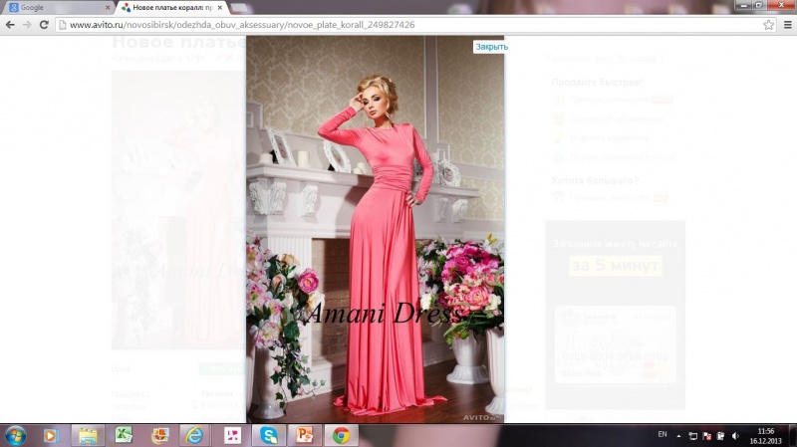The height and width of the screenshot is (447, 797).
Task: Click the taskbar clock showing 11:56
Action: (x=765, y=435)
